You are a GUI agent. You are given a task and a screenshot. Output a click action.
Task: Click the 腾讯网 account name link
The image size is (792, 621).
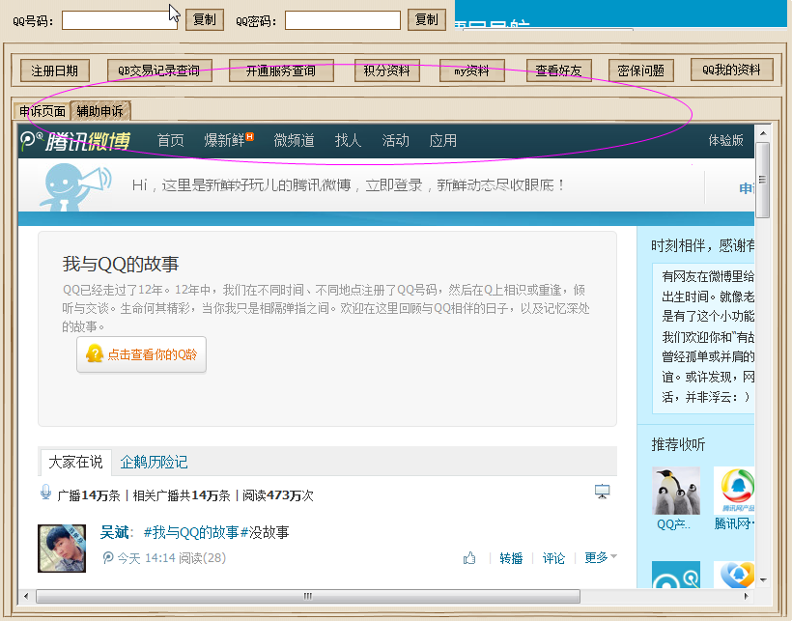coord(734,524)
